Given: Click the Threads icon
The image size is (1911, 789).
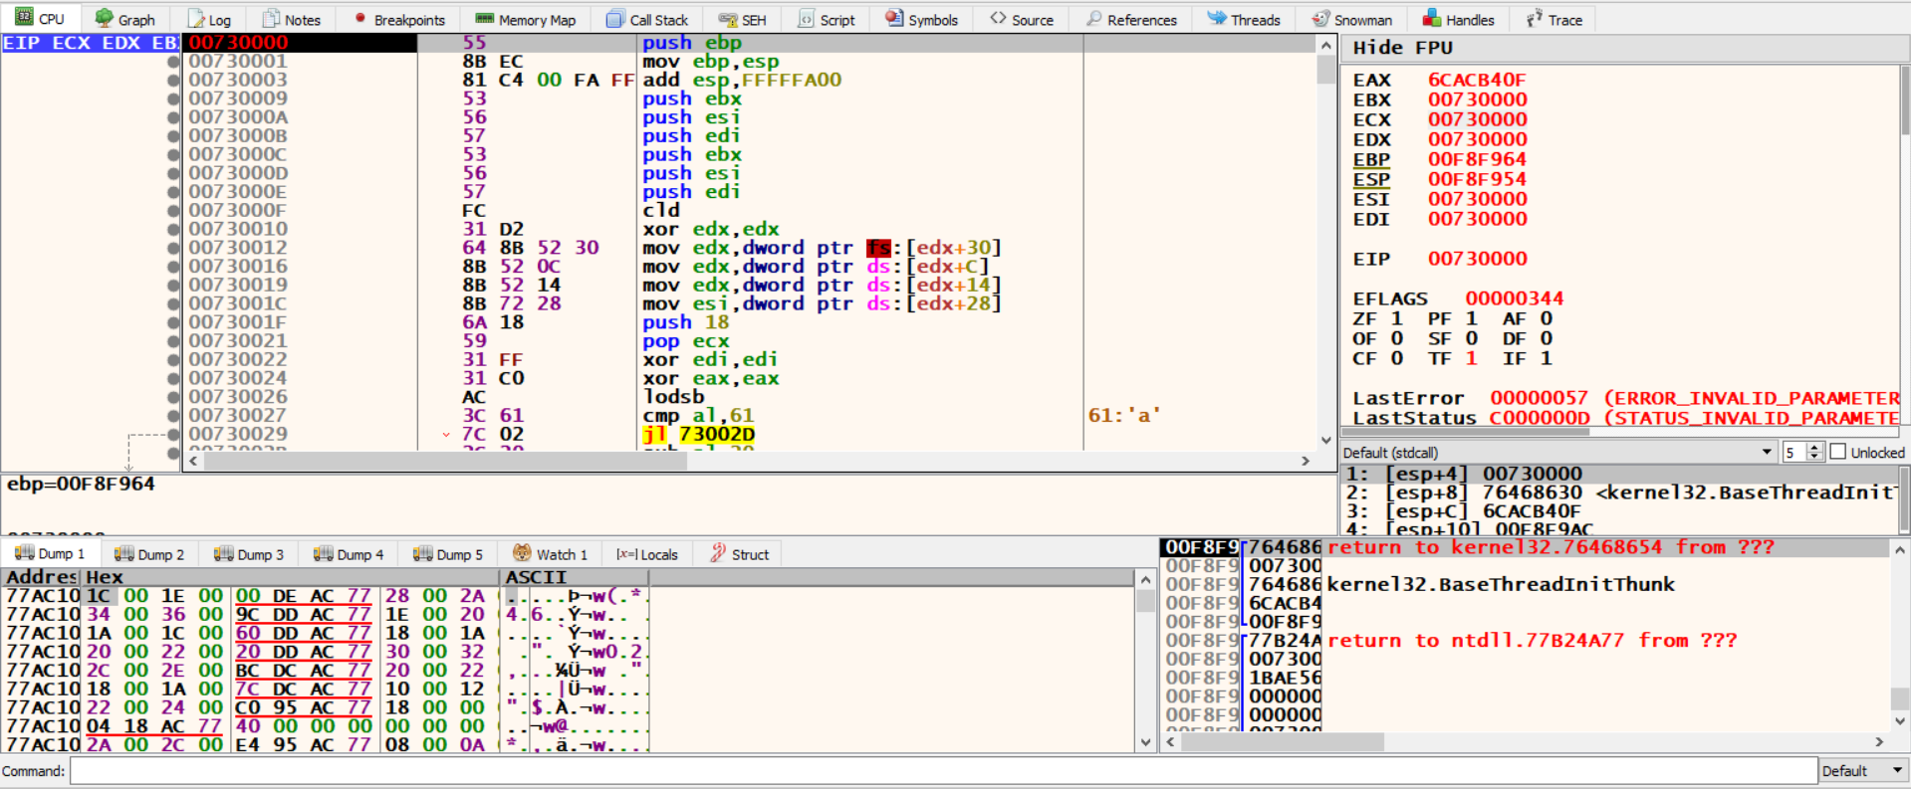Looking at the screenshot, I should click(1216, 18).
